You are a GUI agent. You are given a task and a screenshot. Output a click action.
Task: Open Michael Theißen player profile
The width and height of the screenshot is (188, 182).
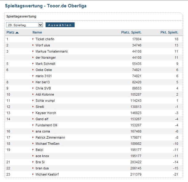[x=48, y=144]
